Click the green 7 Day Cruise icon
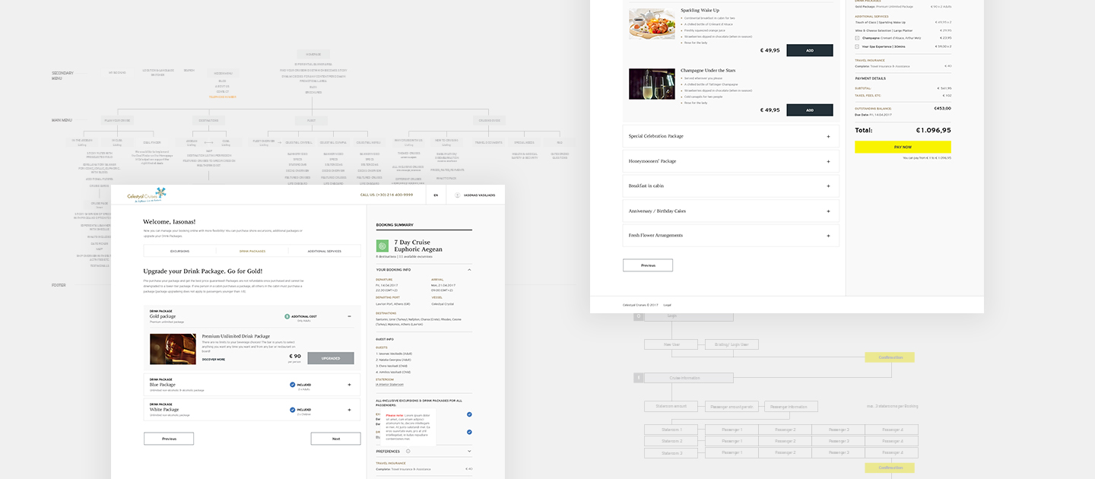 coord(382,246)
